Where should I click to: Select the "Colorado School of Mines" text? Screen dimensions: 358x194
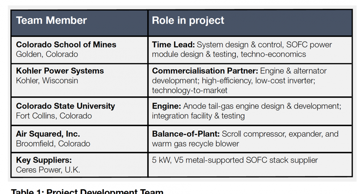tap(66, 45)
